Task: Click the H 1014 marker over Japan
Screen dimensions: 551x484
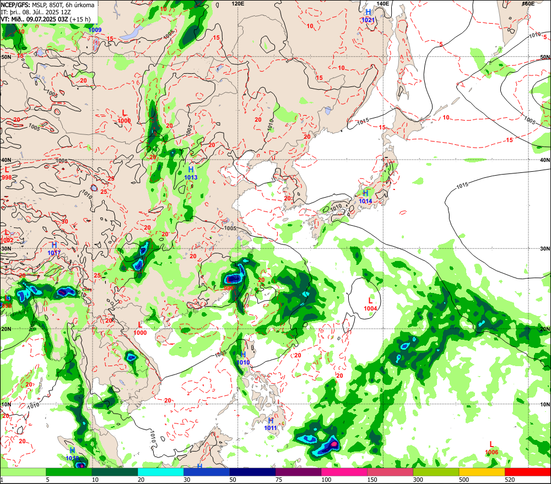Action: pos(365,197)
